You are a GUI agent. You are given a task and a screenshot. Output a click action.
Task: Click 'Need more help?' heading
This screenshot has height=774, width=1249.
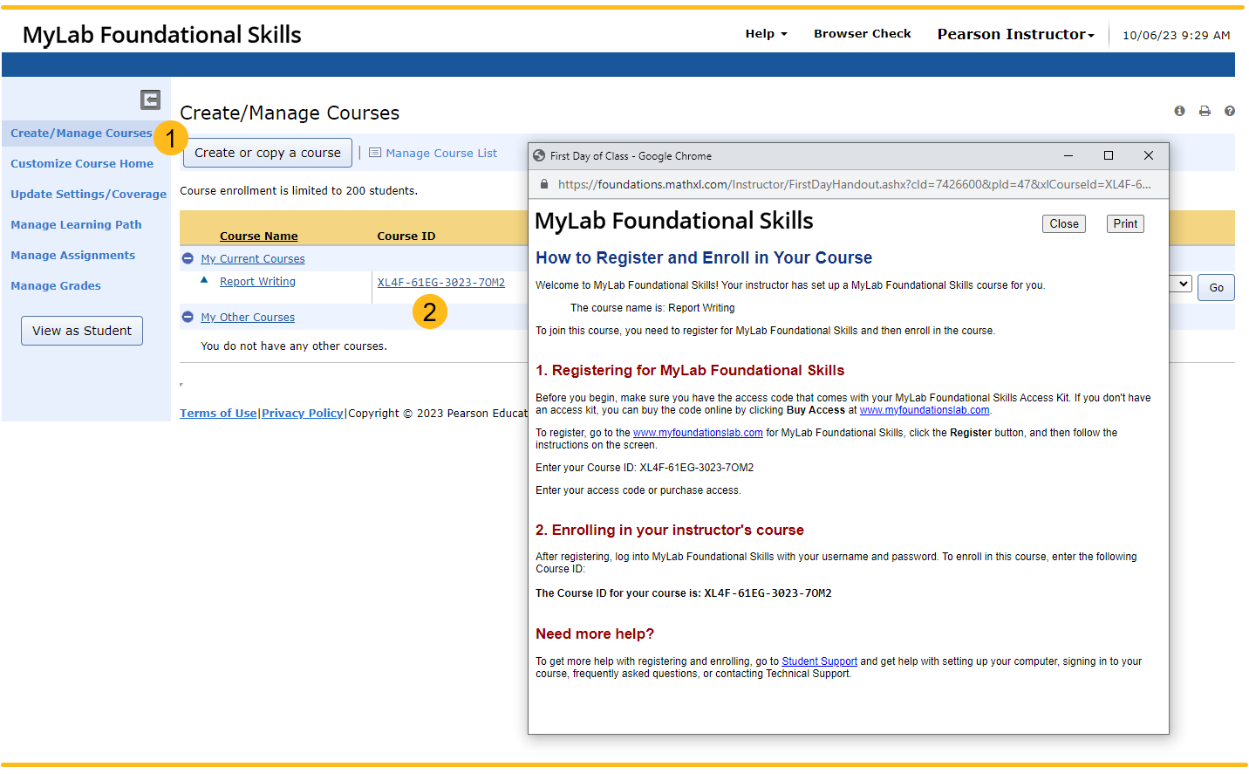tap(595, 634)
